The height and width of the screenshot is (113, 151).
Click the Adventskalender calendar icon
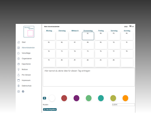pos(19,48)
